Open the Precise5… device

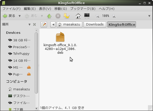19,47
